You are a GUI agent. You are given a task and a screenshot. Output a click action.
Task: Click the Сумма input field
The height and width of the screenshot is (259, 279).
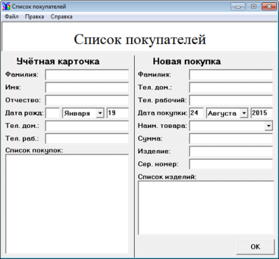(x=231, y=139)
